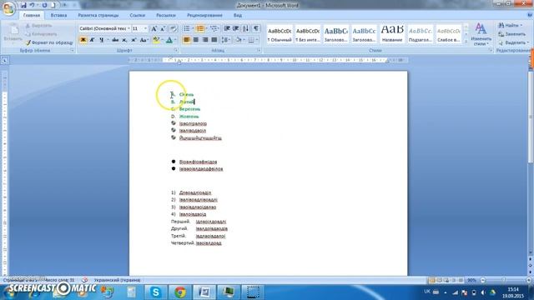Click the Подзаголовок style thumbnail
Viewport: 534px width, 300px height.
click(421, 34)
